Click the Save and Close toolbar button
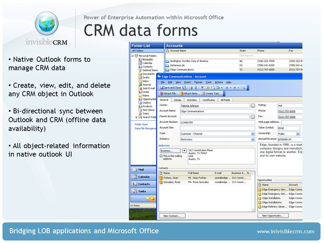Viewport: 324px width, 243px height. click(170, 88)
